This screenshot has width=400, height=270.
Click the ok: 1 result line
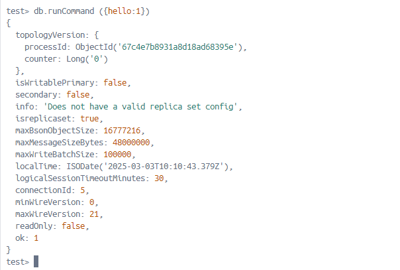[x=27, y=238]
